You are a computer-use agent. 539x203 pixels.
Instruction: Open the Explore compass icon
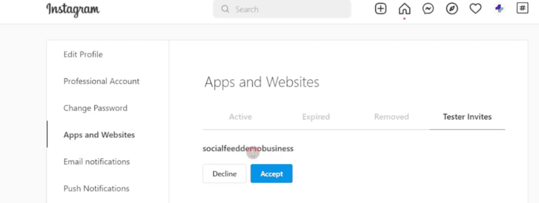pyautogui.click(x=452, y=9)
